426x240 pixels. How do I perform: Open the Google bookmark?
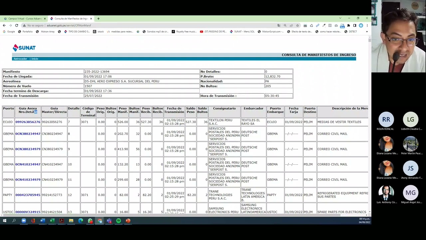click(9, 32)
